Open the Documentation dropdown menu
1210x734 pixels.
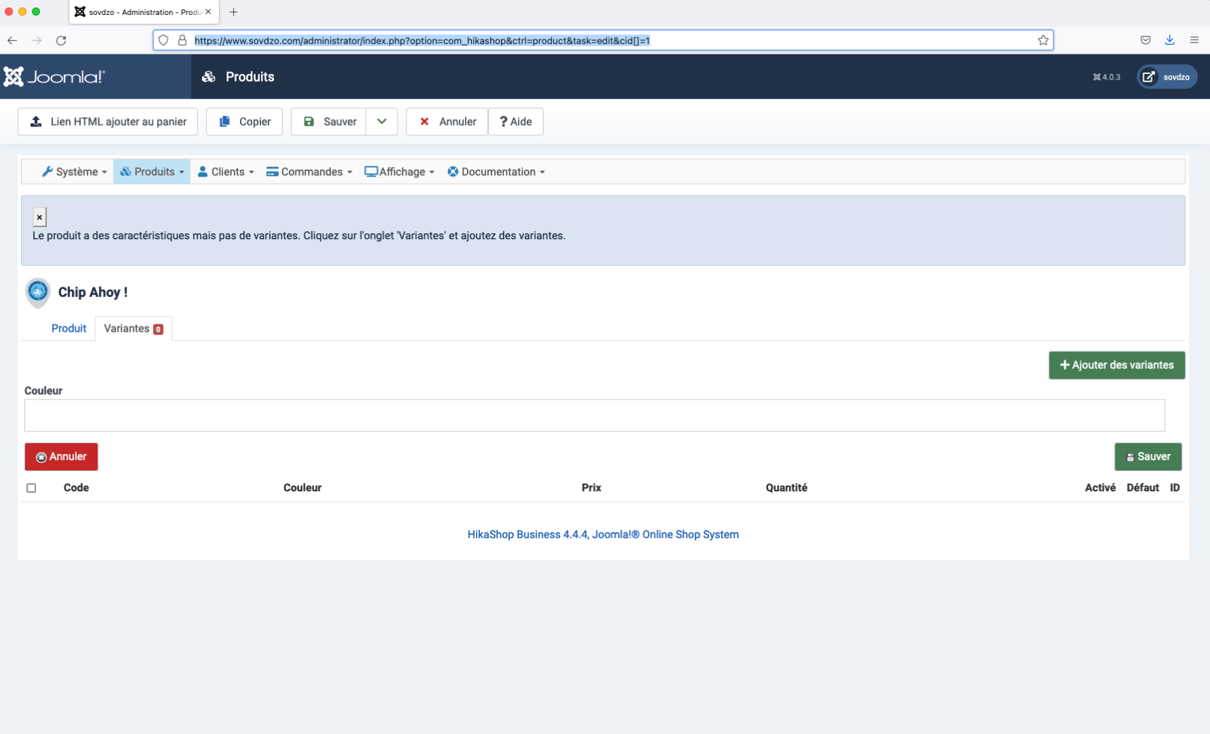point(496,172)
